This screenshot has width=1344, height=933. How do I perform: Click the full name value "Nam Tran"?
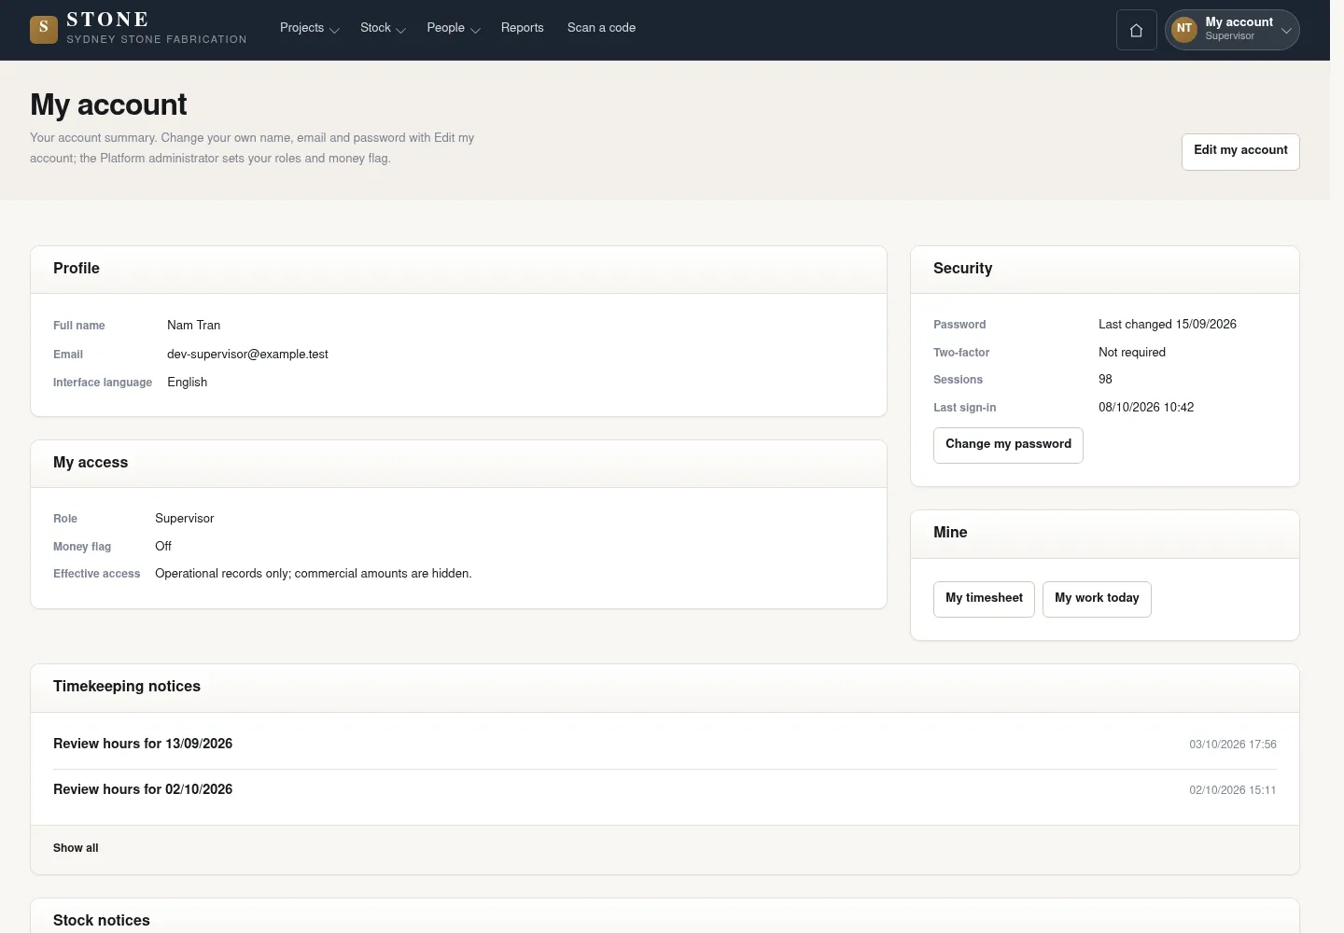(193, 326)
